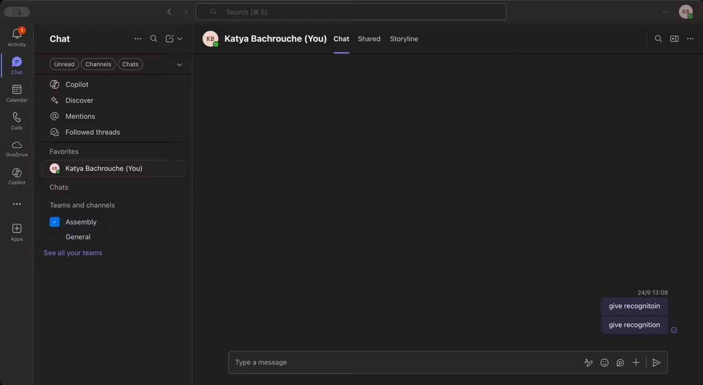Open the General channel
This screenshot has height=385, width=703.
(113, 237)
